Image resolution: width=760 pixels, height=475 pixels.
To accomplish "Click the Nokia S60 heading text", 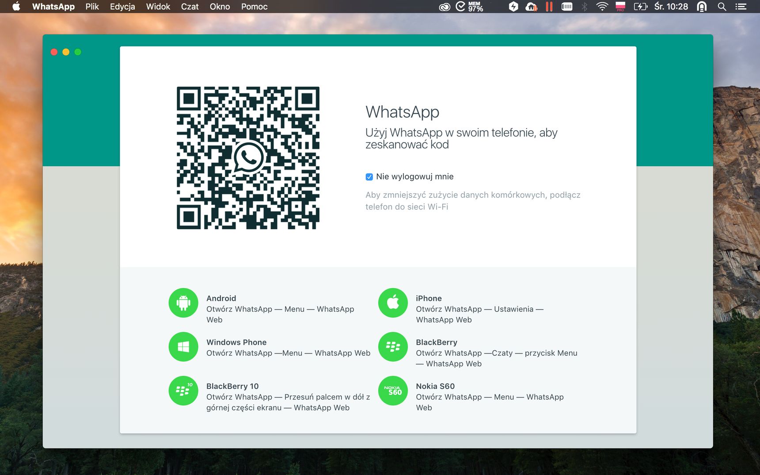I will [x=435, y=386].
